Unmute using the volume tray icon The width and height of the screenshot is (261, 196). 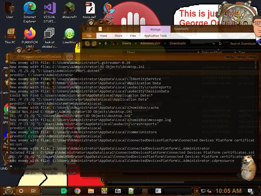[209, 191]
